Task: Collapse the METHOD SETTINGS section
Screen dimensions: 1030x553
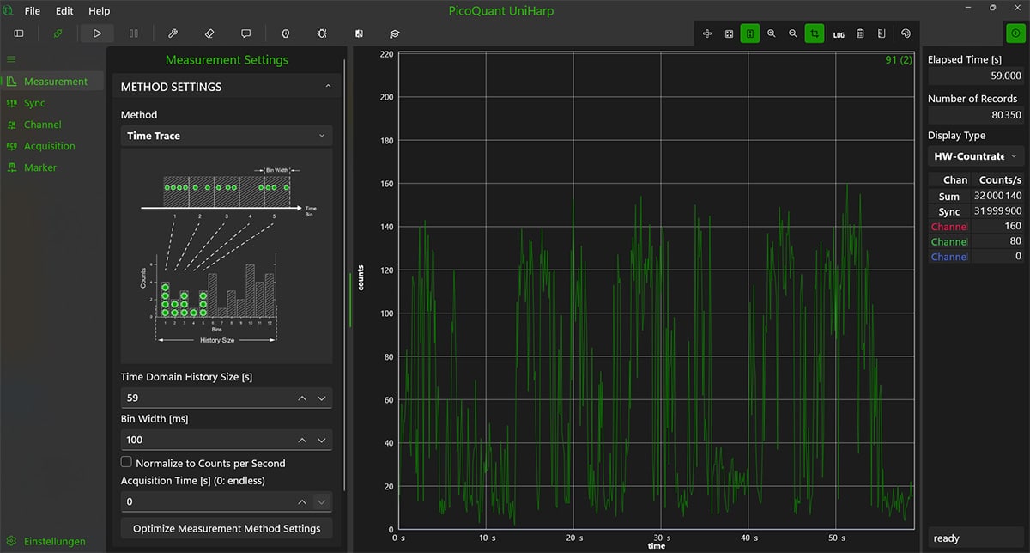Action: tap(328, 86)
